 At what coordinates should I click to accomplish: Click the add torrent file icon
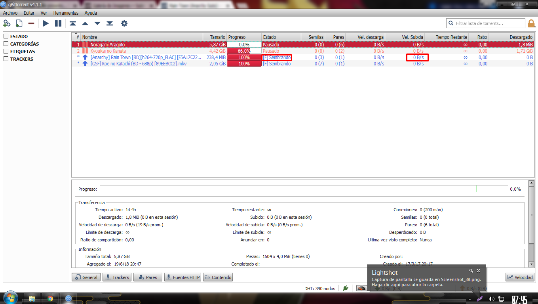(x=19, y=23)
